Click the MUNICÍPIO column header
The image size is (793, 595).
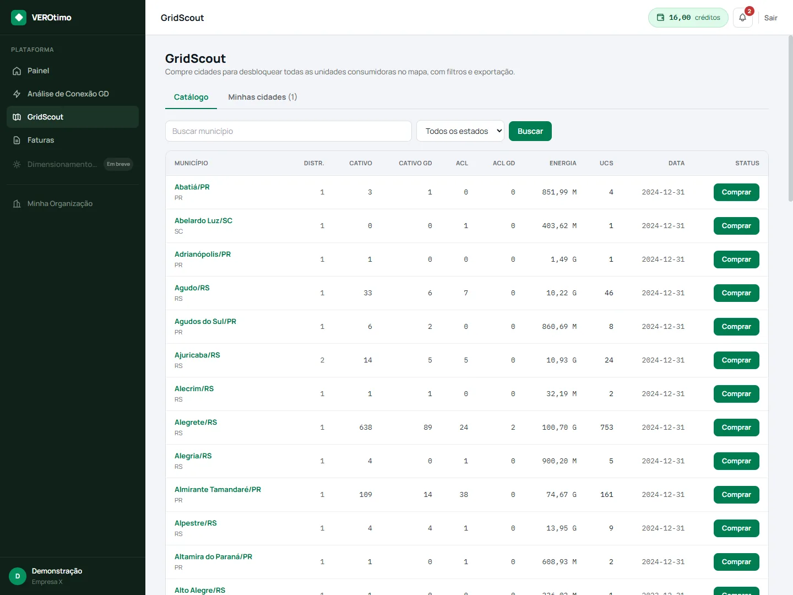(x=191, y=163)
